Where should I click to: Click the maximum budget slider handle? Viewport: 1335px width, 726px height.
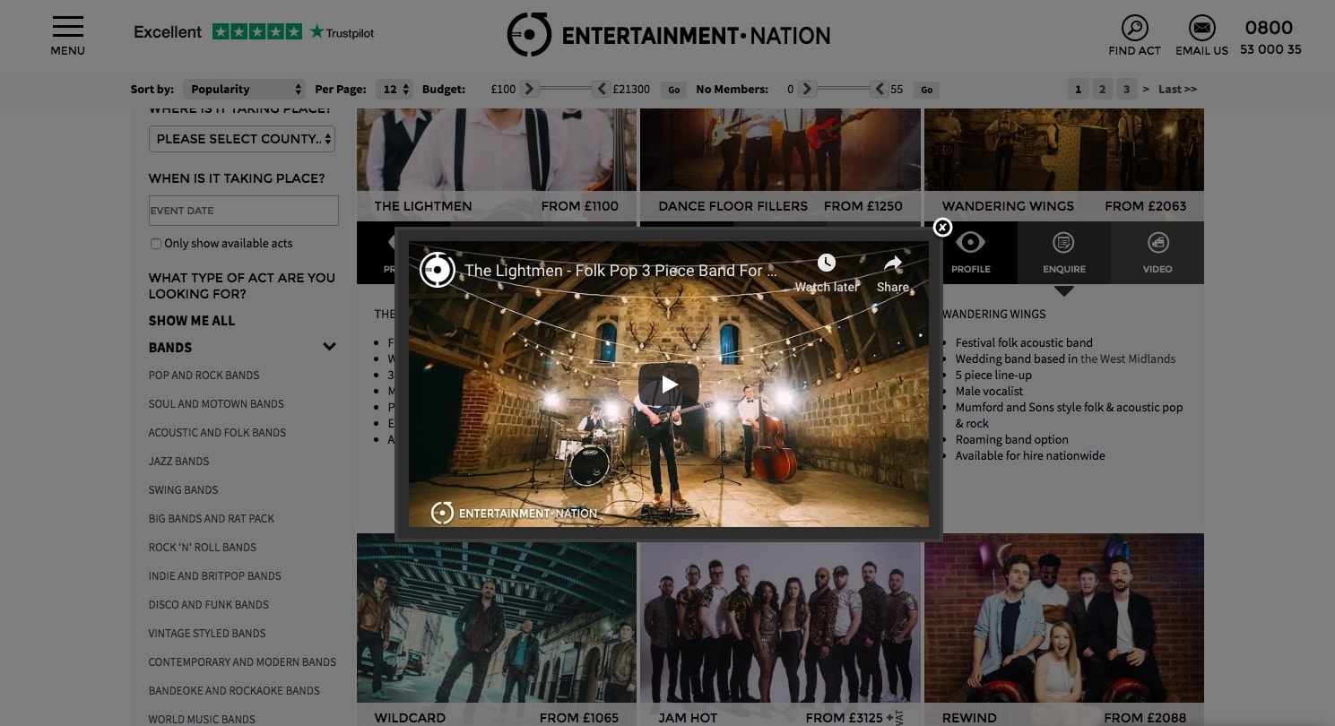pyautogui.click(x=601, y=89)
